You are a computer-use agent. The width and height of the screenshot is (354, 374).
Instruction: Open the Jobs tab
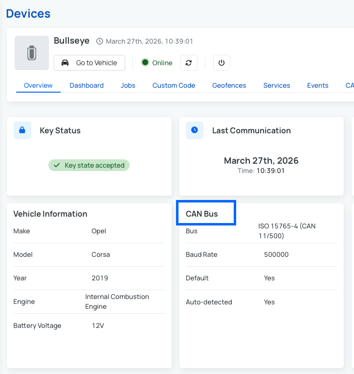(128, 85)
